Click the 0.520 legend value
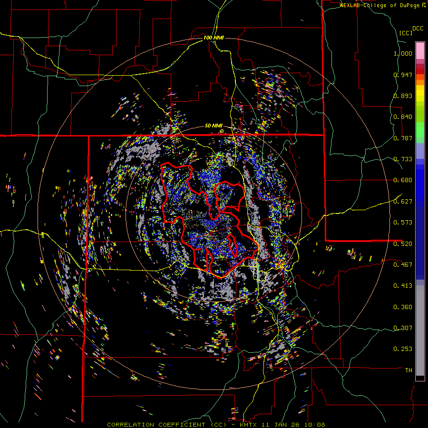Viewport: 428px width, 428px height. pyautogui.click(x=403, y=243)
